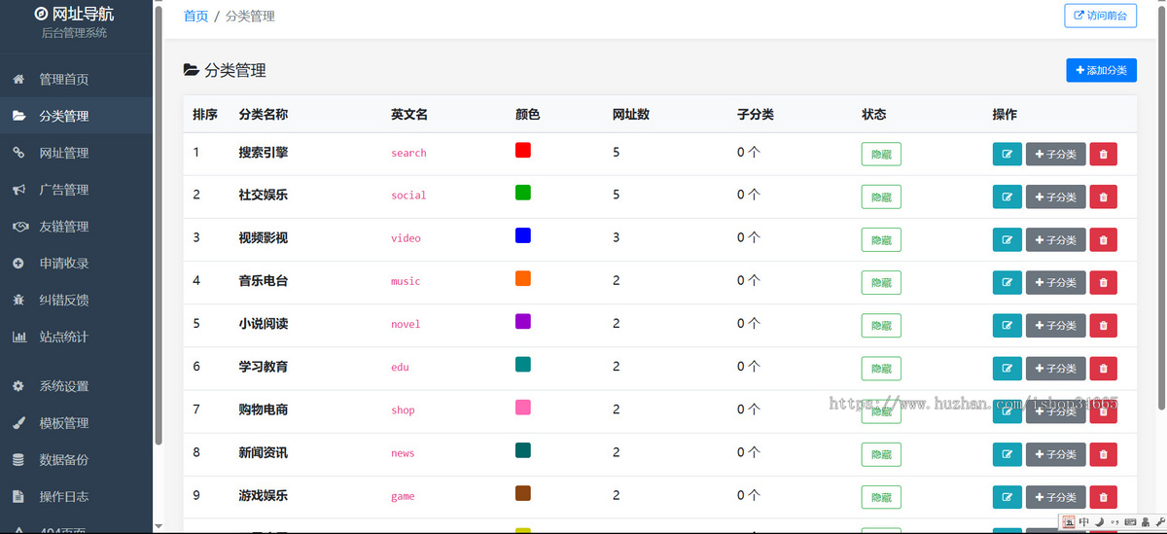This screenshot has width=1167, height=534.
Task: Delete the 搜索引擎 category via trash icon
Action: tap(1103, 154)
